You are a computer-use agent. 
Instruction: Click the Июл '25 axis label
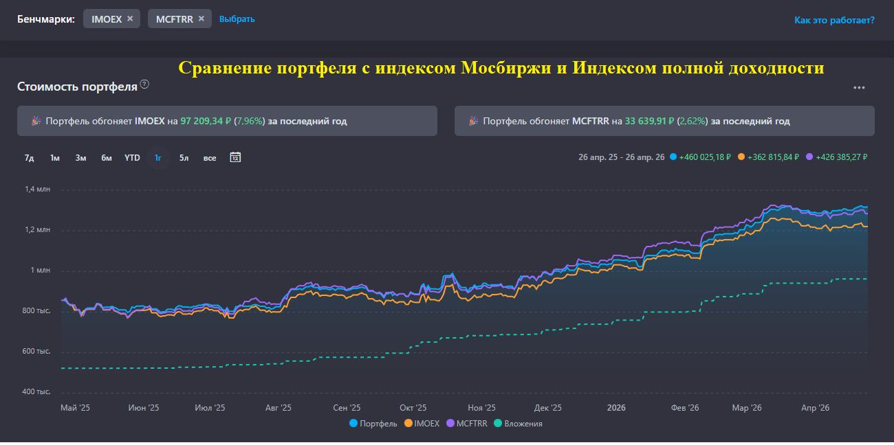point(210,408)
